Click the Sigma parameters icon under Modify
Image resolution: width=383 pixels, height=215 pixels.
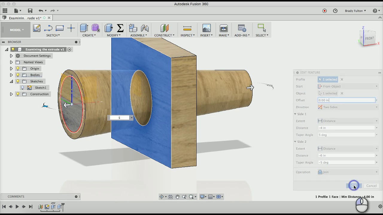click(120, 28)
